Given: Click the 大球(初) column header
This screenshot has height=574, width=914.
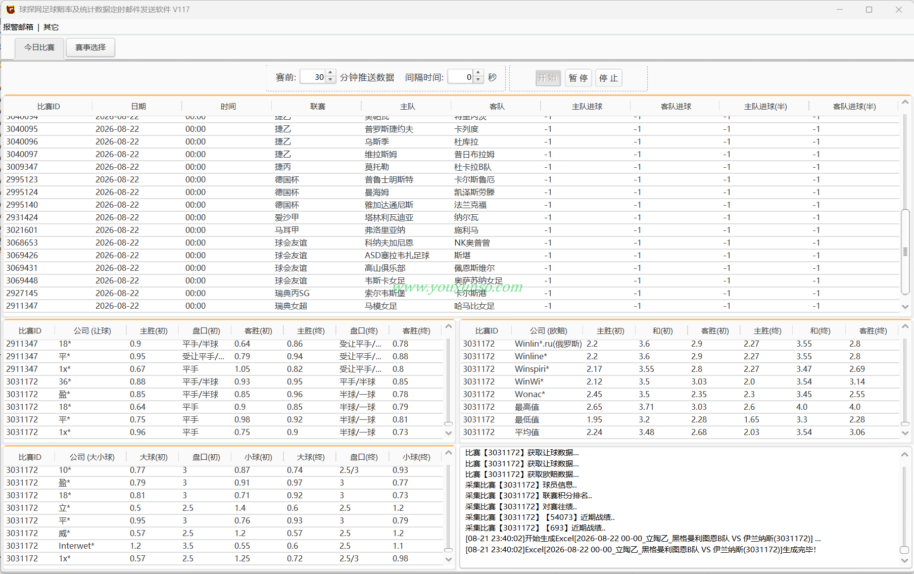Looking at the screenshot, I should (x=154, y=457).
